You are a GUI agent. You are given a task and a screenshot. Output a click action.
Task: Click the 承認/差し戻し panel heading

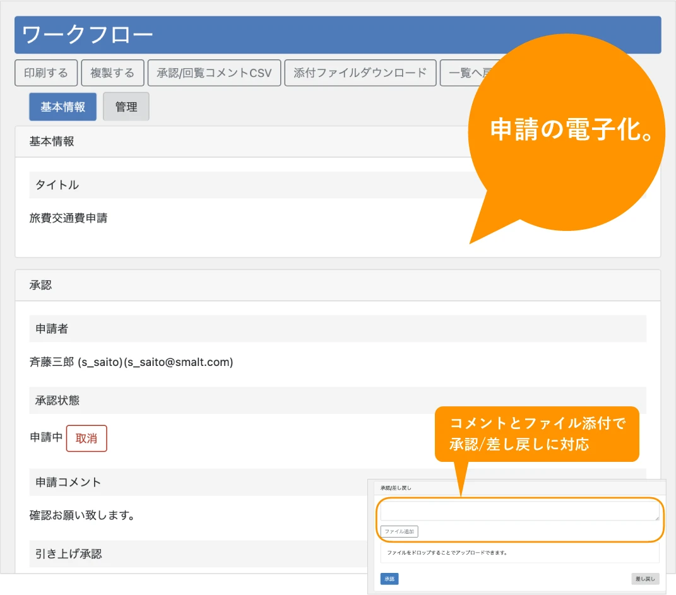point(396,488)
